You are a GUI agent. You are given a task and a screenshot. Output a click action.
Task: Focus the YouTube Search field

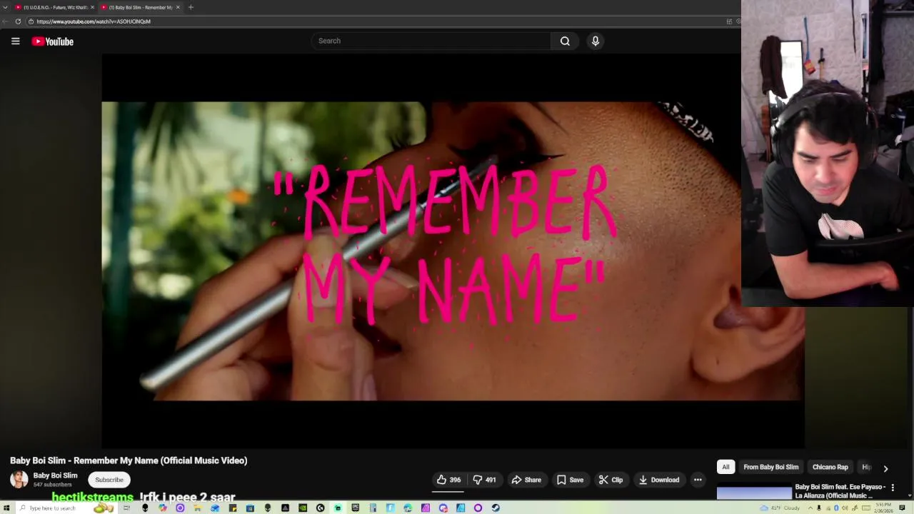point(431,41)
